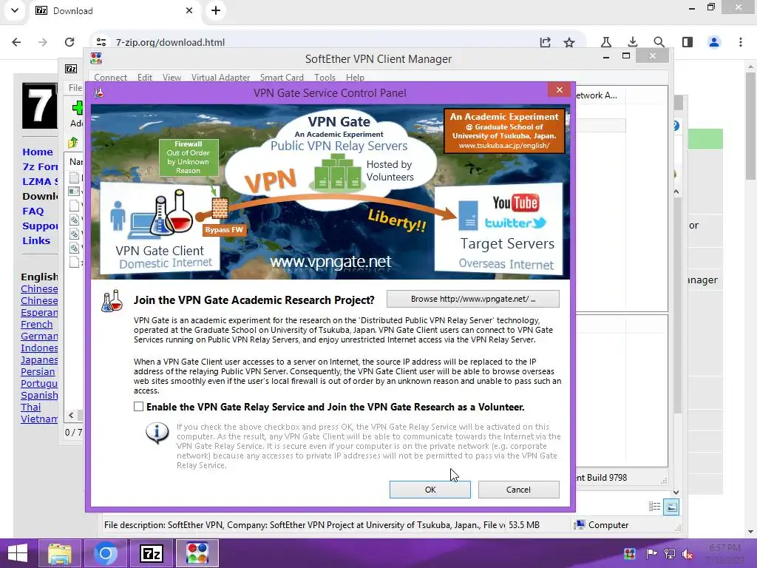Click the search magnifier icon in Chrome toolbar
Image resolution: width=757 pixels, height=568 pixels.
(659, 42)
